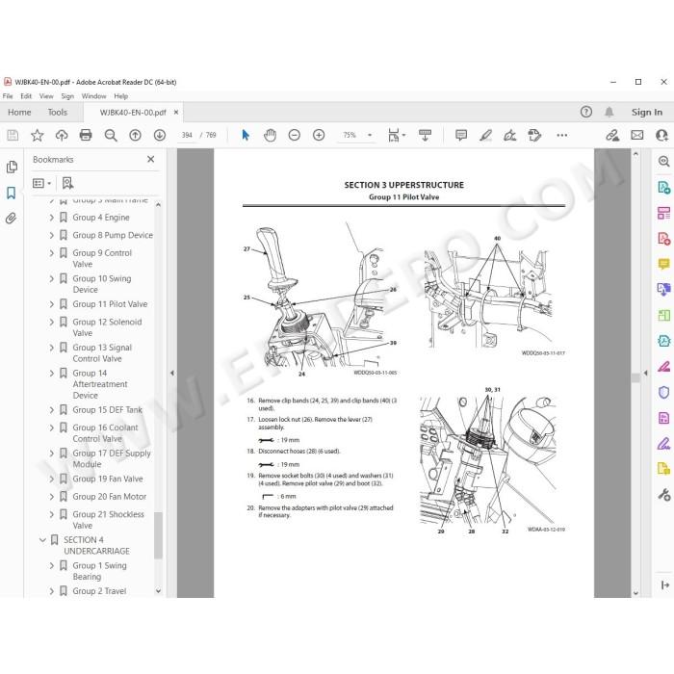The image size is (674, 674).
Task: Expand the Group 15 DEF Tank bookmark
Action: 52,410
